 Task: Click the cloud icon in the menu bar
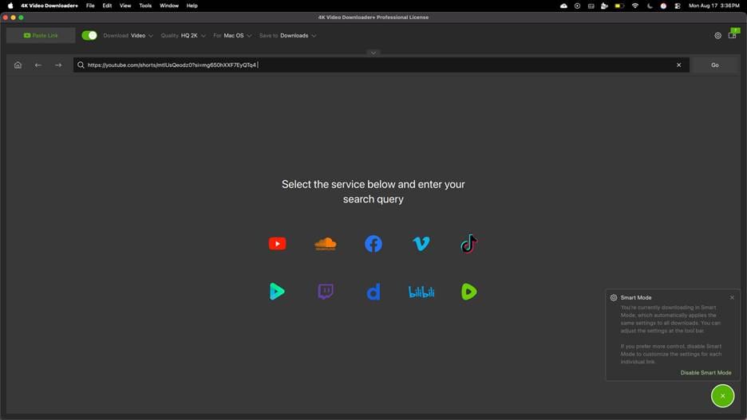point(563,6)
